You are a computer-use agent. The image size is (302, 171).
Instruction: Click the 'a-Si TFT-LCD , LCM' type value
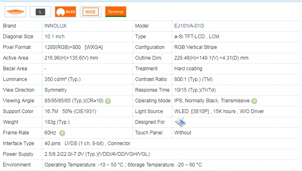point(197,37)
